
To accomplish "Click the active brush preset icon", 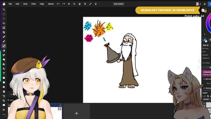I will tap(205, 40).
